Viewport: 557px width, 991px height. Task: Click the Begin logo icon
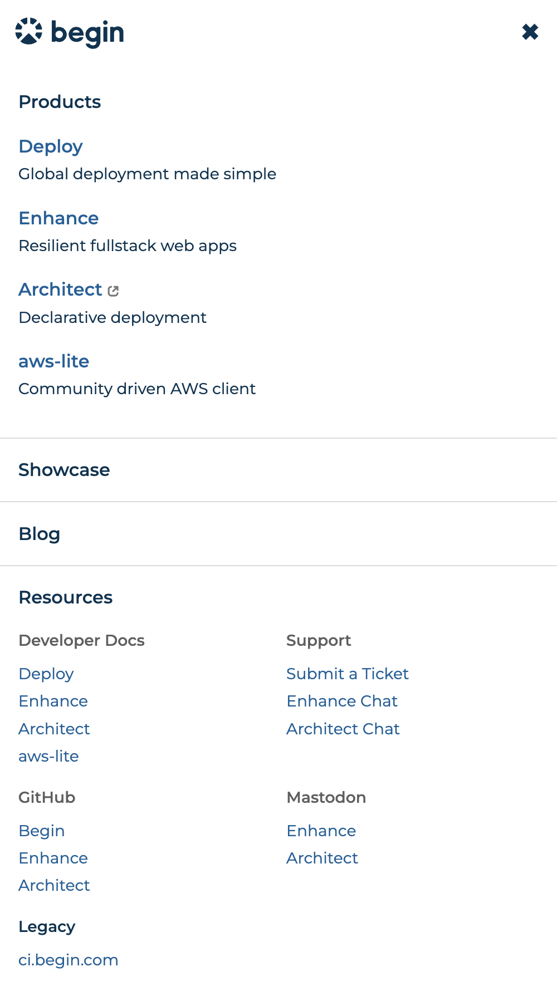[x=29, y=32]
